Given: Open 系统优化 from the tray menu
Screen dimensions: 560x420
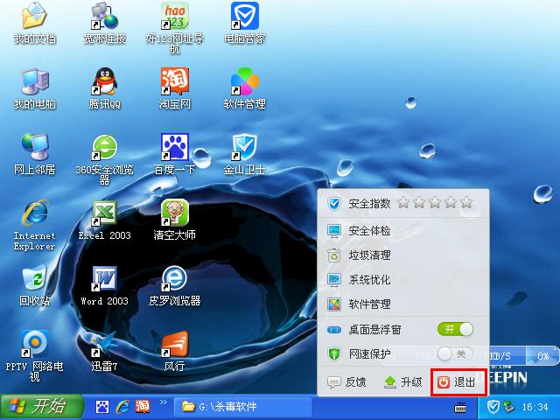Looking at the screenshot, I should coord(368,280).
